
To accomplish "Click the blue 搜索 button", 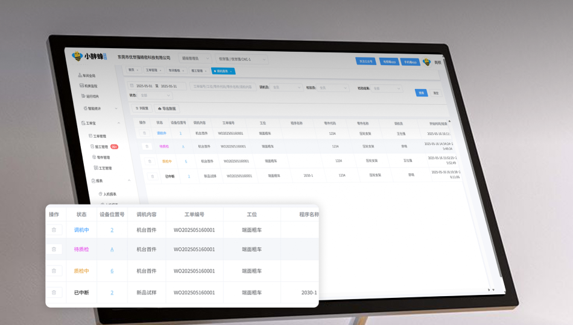I will click(x=421, y=92).
